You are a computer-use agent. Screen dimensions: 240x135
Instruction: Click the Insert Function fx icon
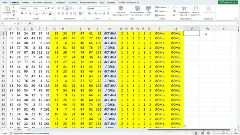click(30, 23)
